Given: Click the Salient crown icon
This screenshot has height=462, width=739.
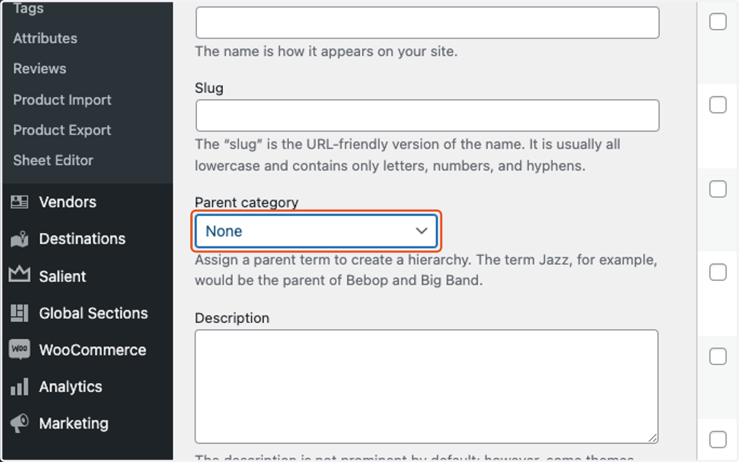Looking at the screenshot, I should click(x=20, y=274).
